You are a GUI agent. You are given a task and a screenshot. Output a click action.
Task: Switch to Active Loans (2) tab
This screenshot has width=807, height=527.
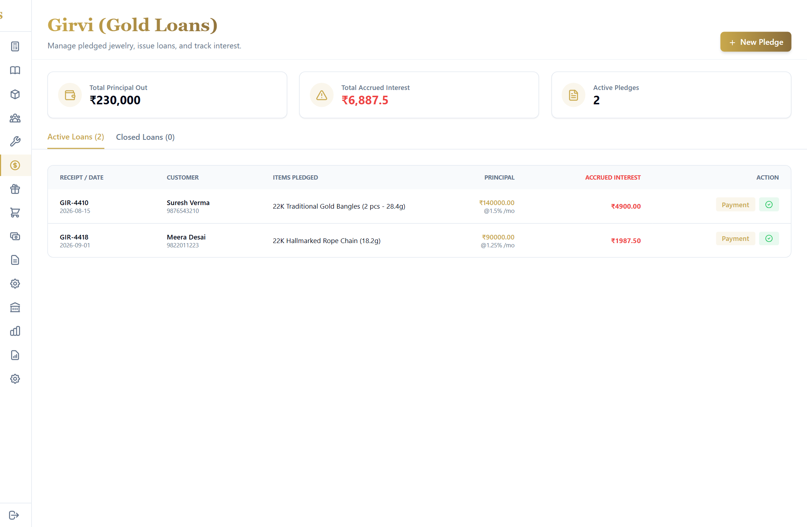click(76, 137)
